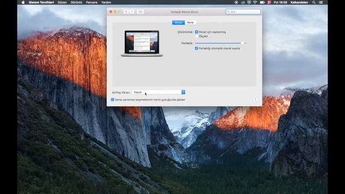The width and height of the screenshot is (345, 194).
Task: Close the Yerleşik Retina Ekran window
Action: (x=111, y=12)
